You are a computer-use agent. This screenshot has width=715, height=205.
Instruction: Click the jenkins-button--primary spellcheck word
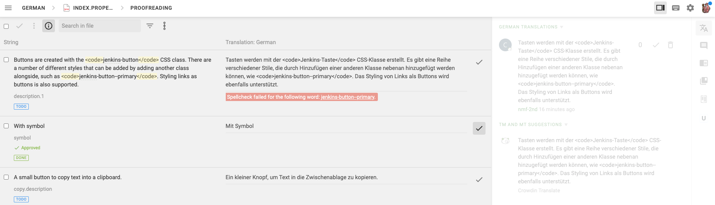[x=348, y=97]
